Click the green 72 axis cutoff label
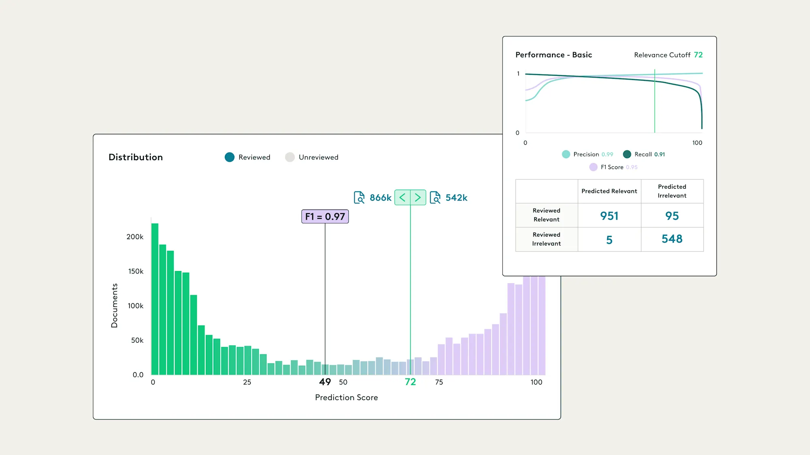 coord(410,382)
